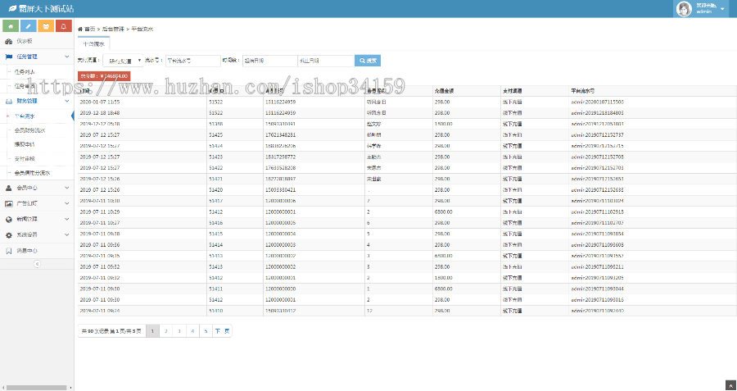This screenshot has height=391, width=737.
Task: Click the orange shortcut icon in sidebar
Action: click(46, 26)
